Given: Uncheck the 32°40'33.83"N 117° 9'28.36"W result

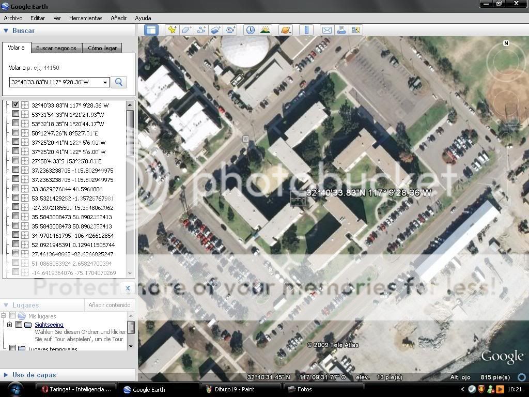Looking at the screenshot, I should [15, 104].
